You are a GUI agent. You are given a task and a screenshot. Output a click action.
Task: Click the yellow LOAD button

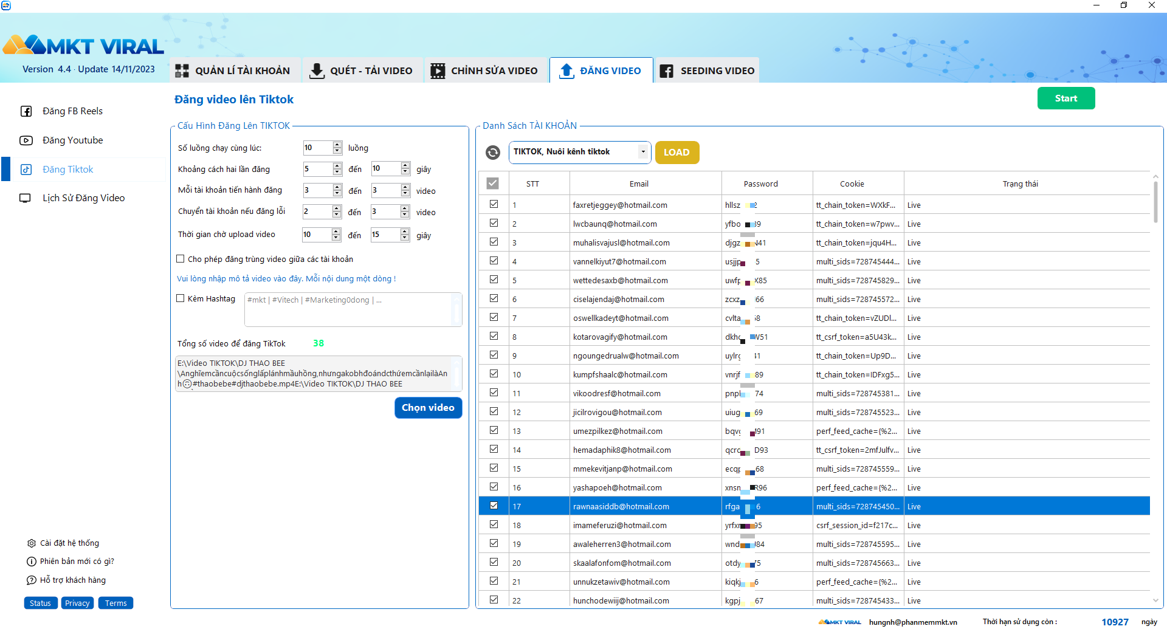click(x=677, y=153)
